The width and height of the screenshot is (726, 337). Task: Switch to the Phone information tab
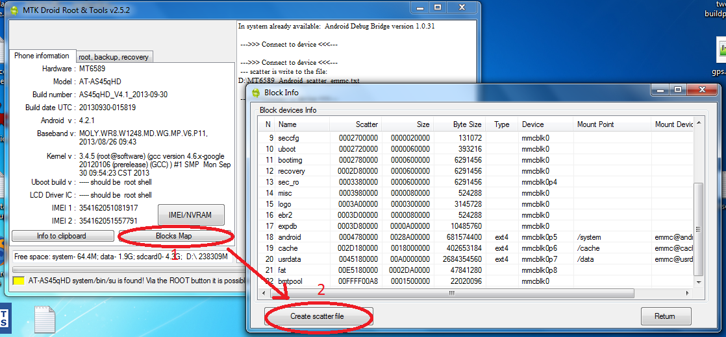(42, 56)
